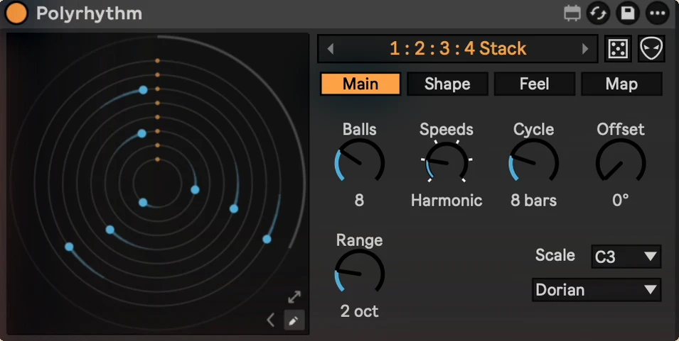Click the left chevron in the visualizer
Viewport: 679px width, 341px height.
coord(271,320)
